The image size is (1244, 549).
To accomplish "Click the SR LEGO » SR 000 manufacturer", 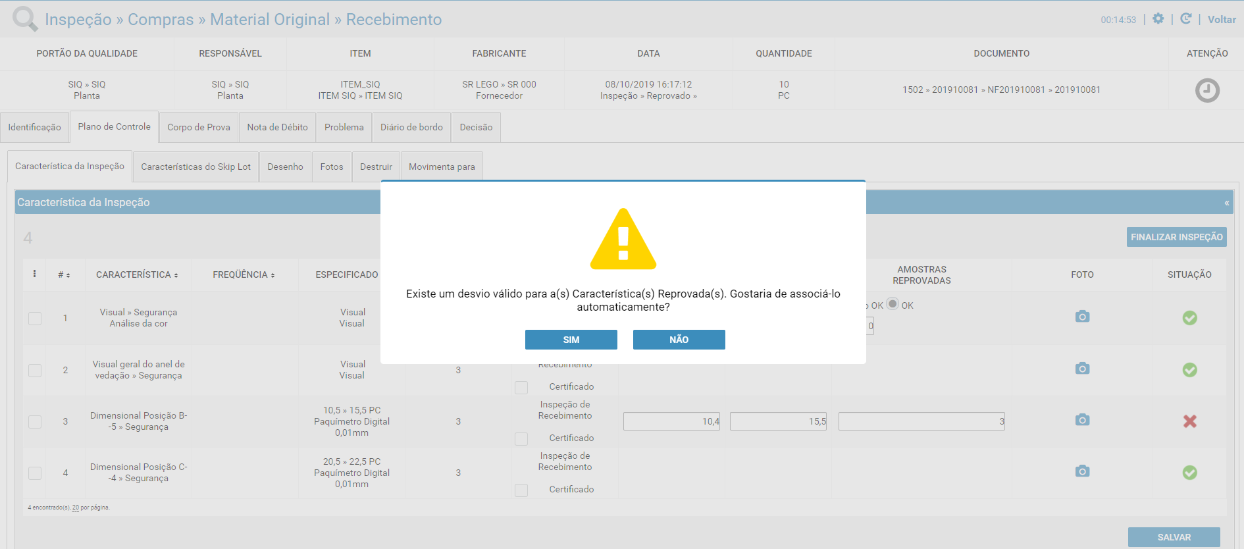I will point(499,84).
